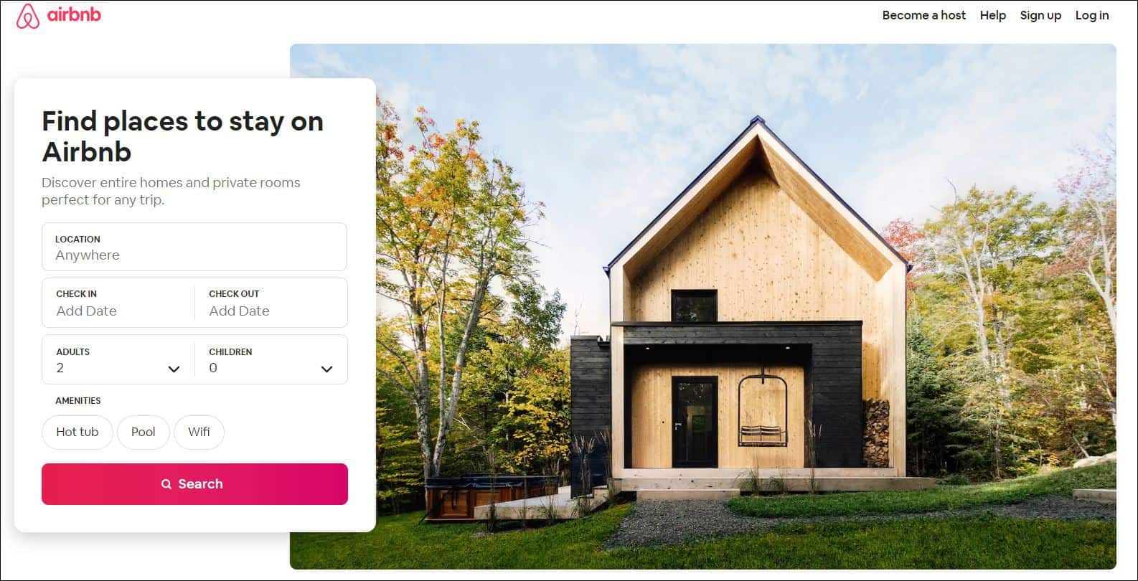
Task: Open the Become a host page
Action: [x=923, y=15]
